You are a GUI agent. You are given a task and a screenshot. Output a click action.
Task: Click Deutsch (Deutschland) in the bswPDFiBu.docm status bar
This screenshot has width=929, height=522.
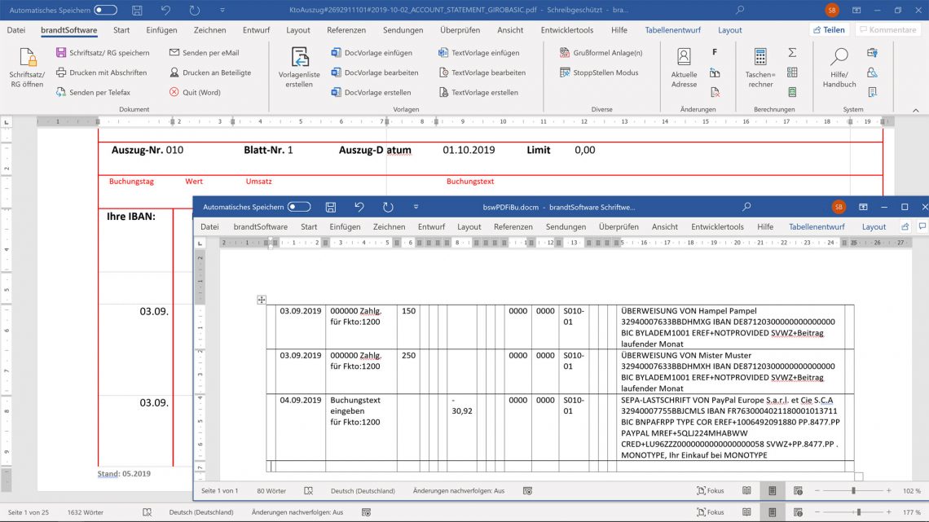click(363, 490)
